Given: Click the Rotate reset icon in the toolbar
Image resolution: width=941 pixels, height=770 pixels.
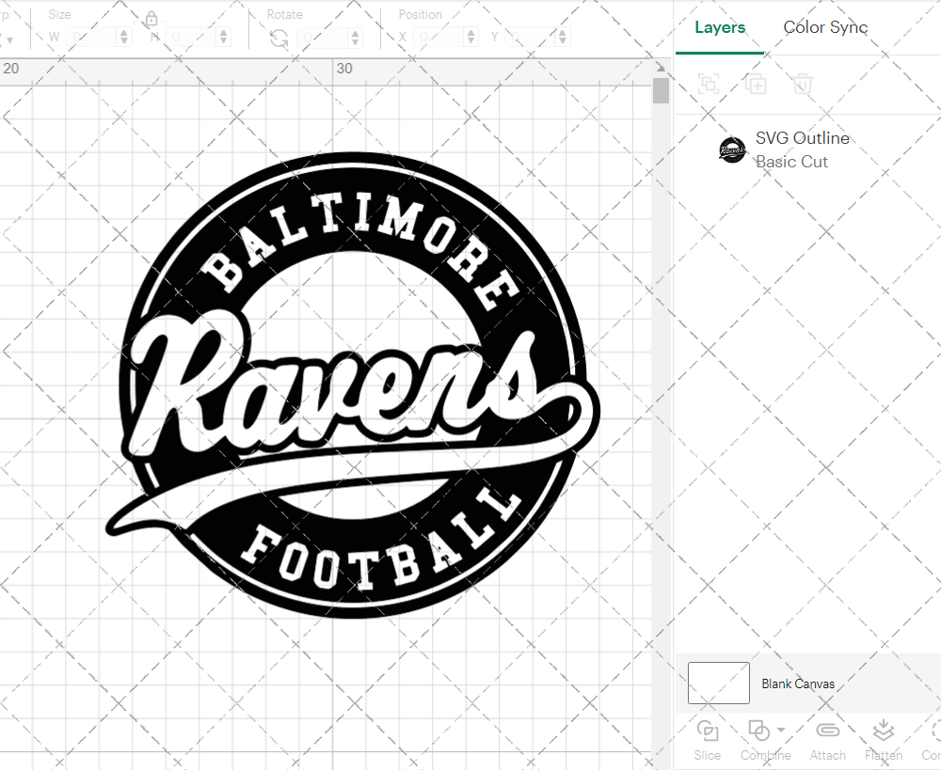Looking at the screenshot, I should pos(278,37).
